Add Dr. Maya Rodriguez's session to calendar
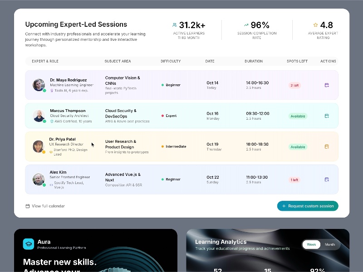The image size is (363, 272). pyautogui.click(x=326, y=84)
